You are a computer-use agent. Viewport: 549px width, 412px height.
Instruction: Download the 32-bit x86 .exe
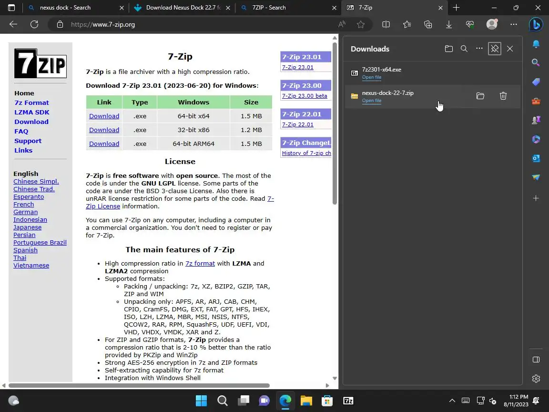point(104,130)
